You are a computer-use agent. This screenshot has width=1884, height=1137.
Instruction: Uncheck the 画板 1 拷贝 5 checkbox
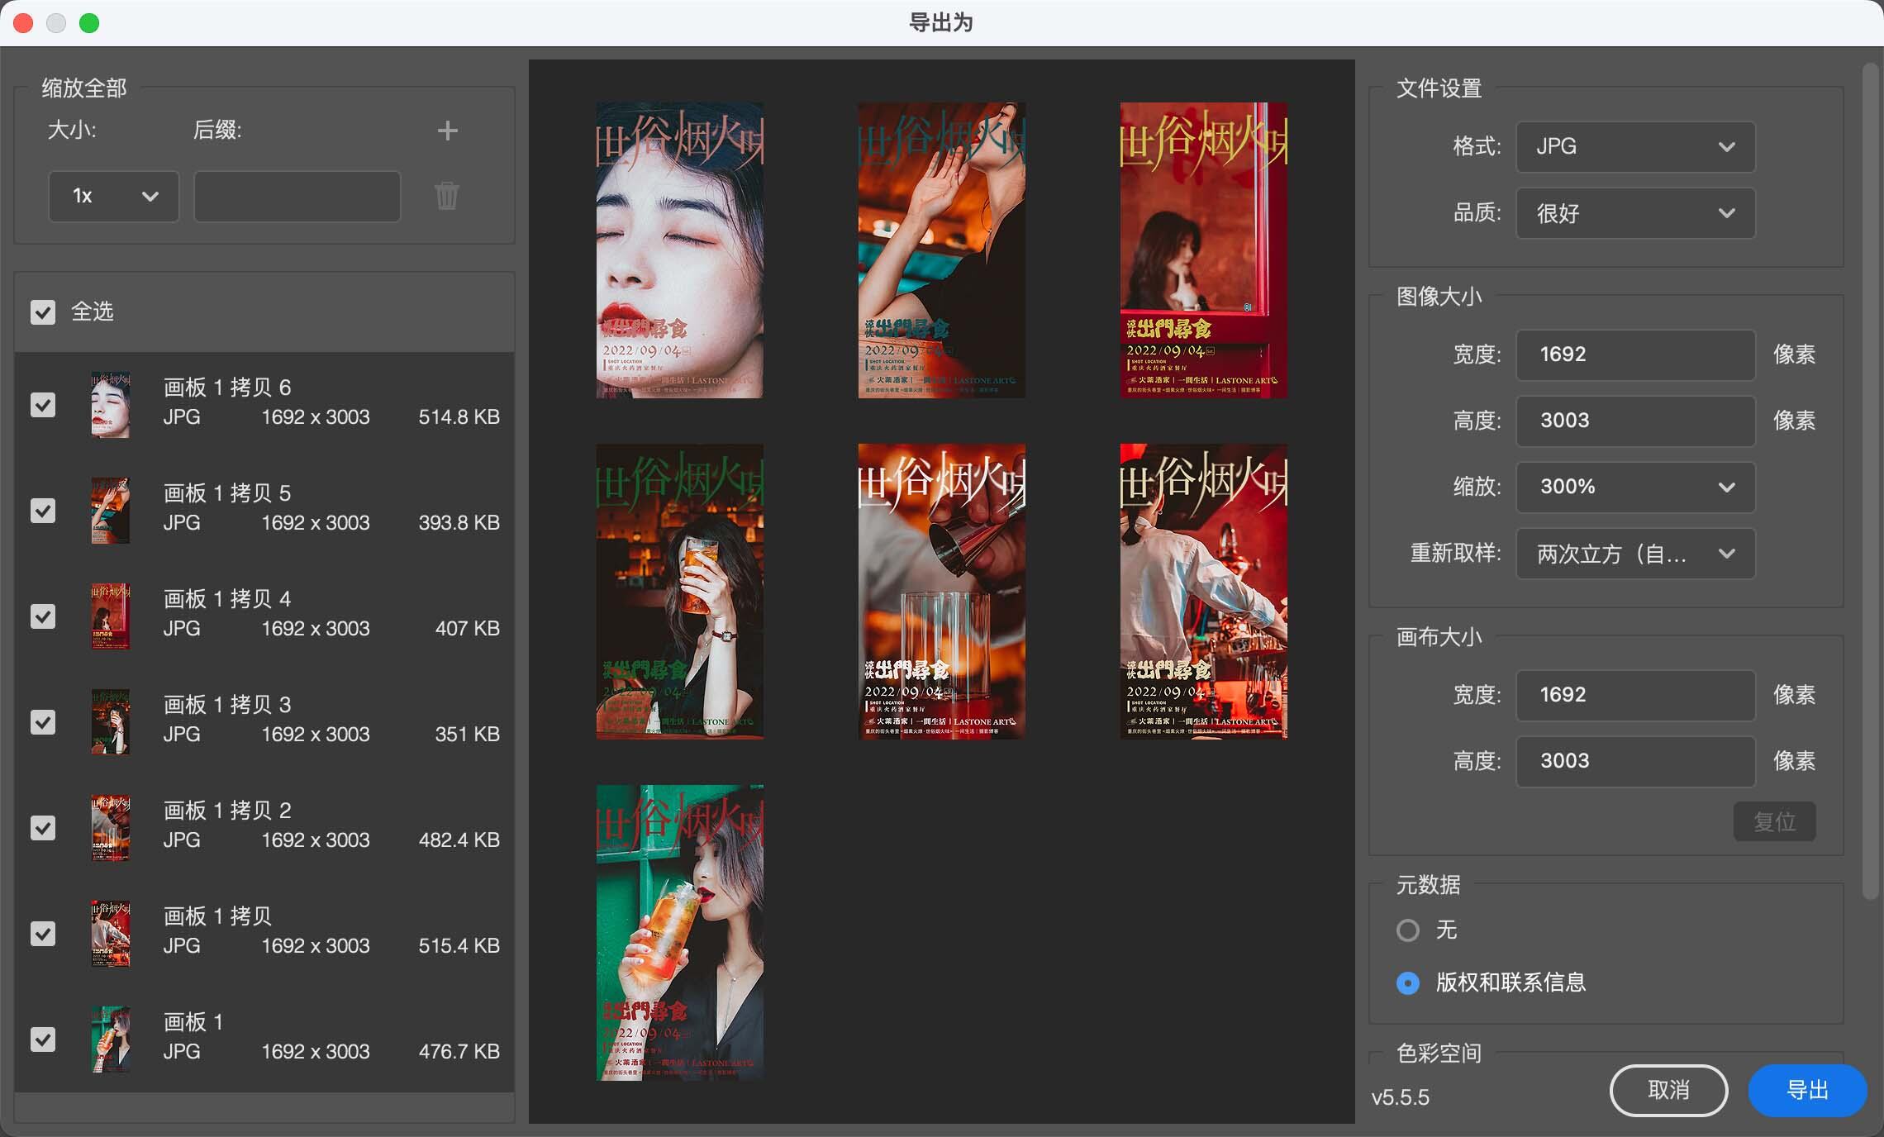(43, 510)
